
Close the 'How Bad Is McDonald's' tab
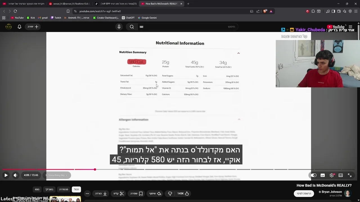click(181, 4)
